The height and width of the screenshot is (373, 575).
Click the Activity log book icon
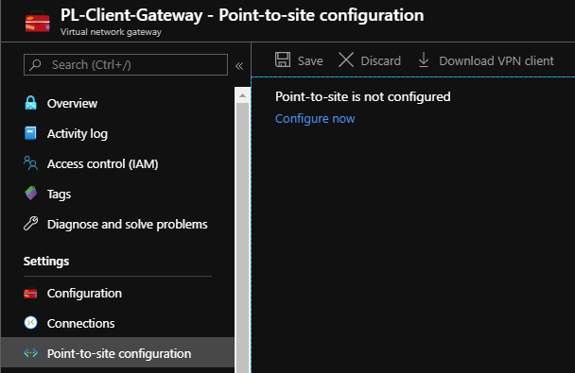point(30,133)
